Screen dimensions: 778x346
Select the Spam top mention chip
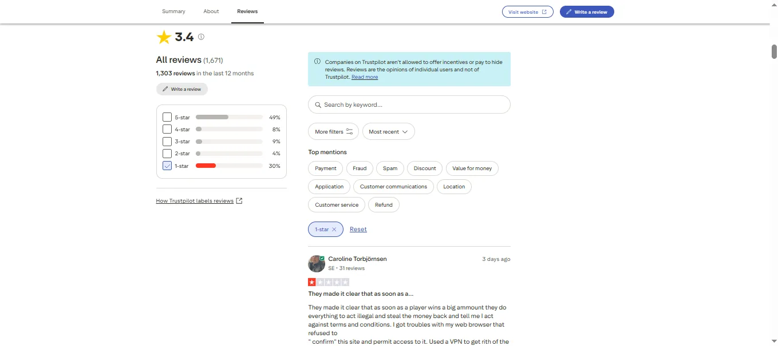pyautogui.click(x=390, y=168)
